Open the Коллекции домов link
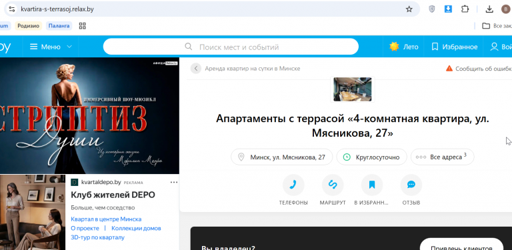Screen dimensions: 512x250 (x=136, y=228)
